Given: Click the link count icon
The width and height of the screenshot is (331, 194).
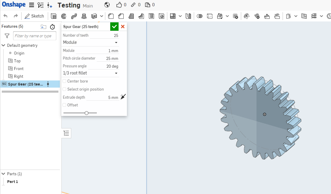Looking at the screenshot, I should (x=133, y=5).
